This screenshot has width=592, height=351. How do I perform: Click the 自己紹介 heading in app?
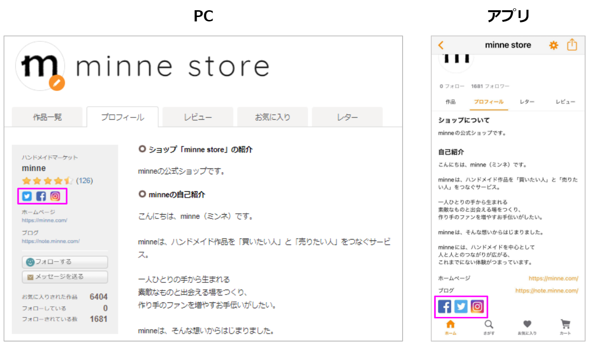click(451, 152)
